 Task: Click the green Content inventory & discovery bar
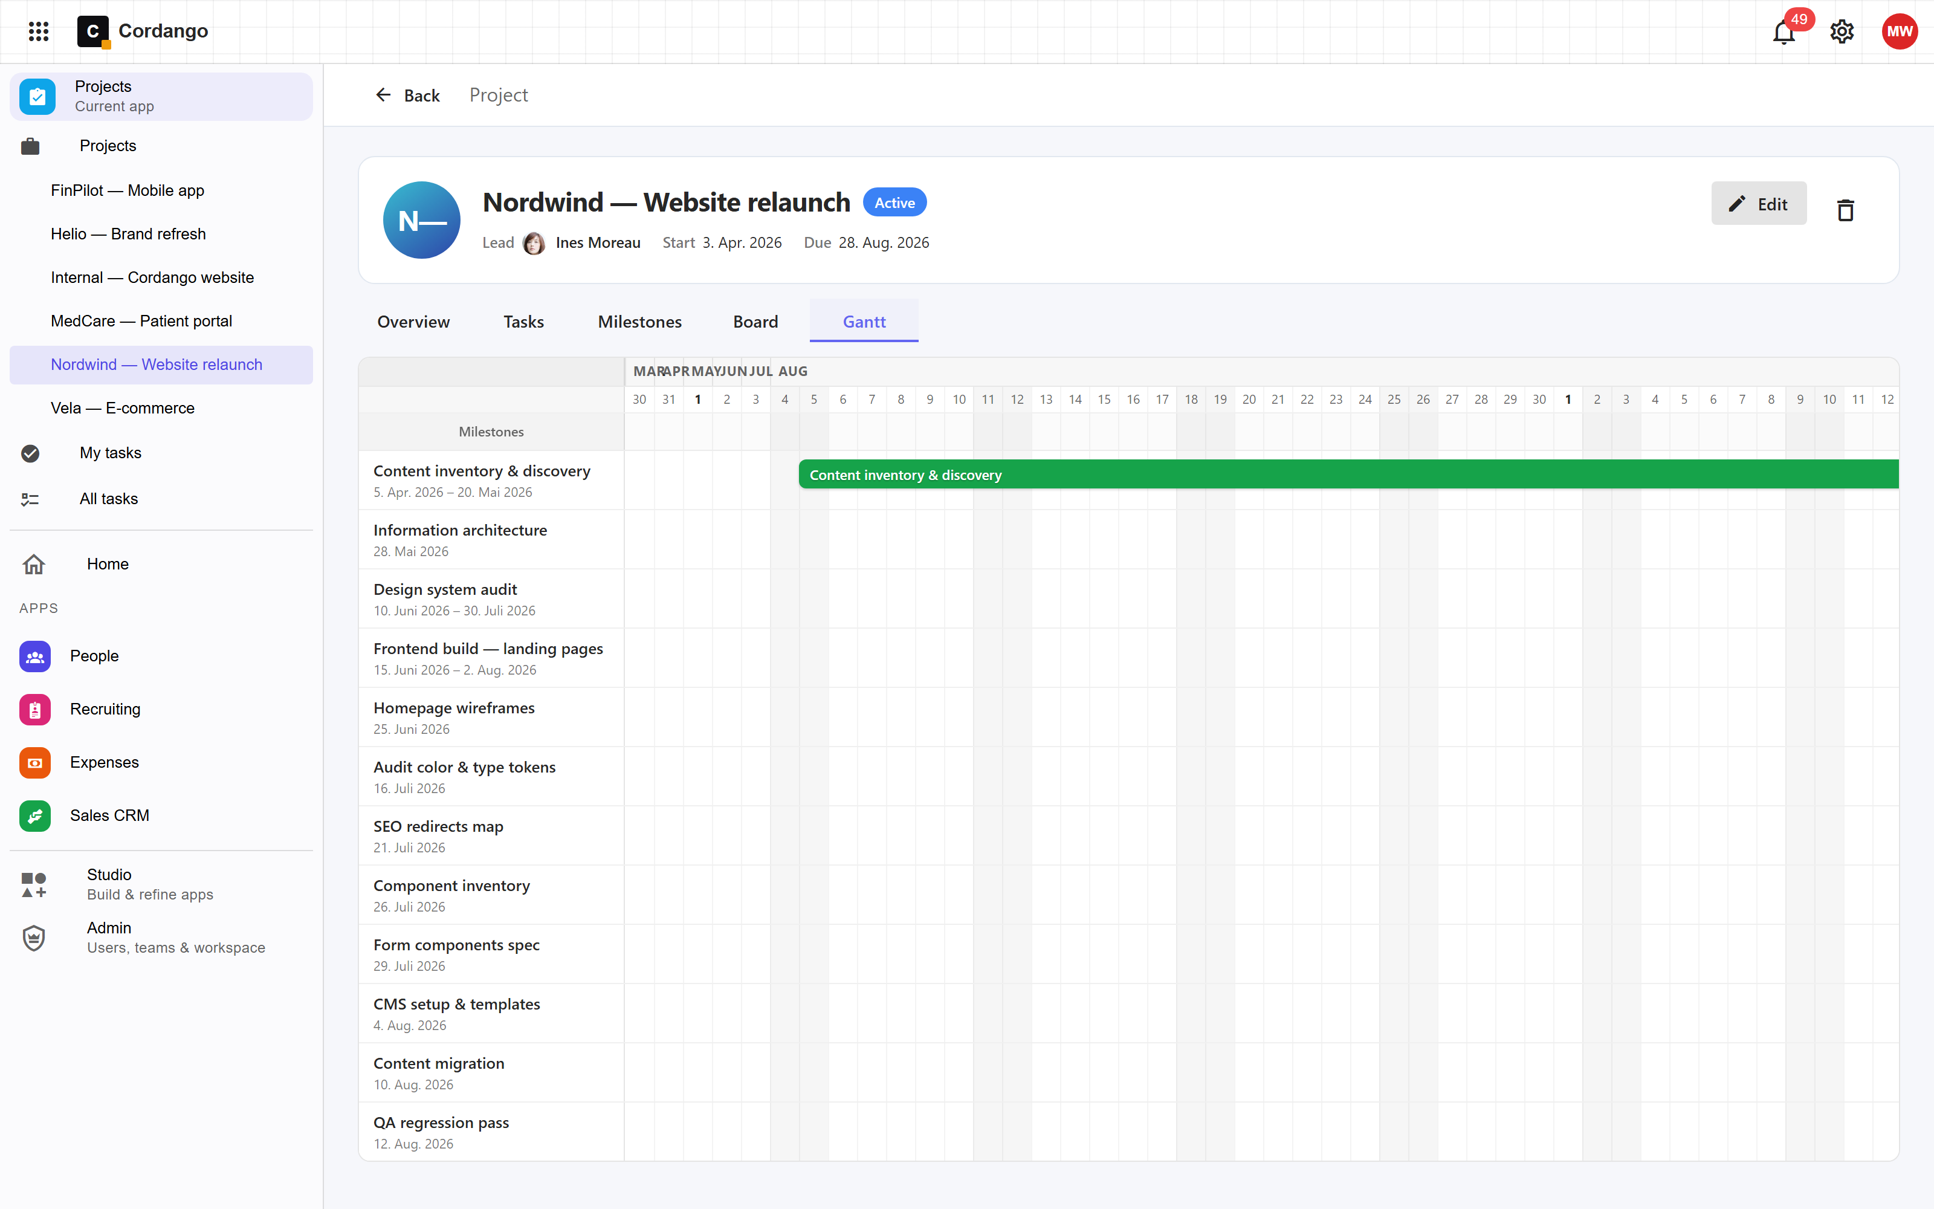coord(1348,475)
